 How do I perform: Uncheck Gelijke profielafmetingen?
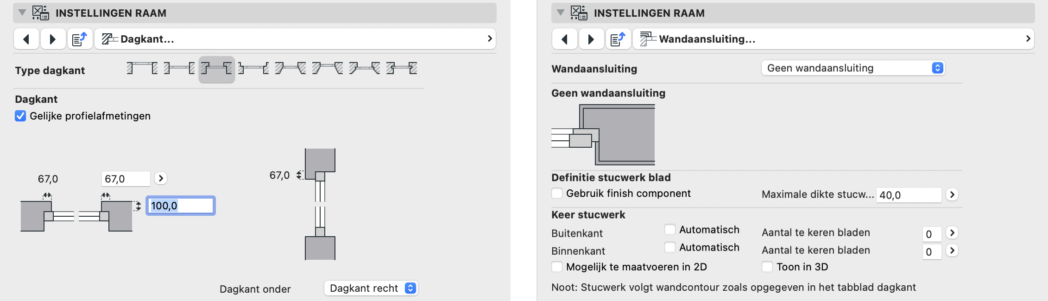[x=20, y=116]
